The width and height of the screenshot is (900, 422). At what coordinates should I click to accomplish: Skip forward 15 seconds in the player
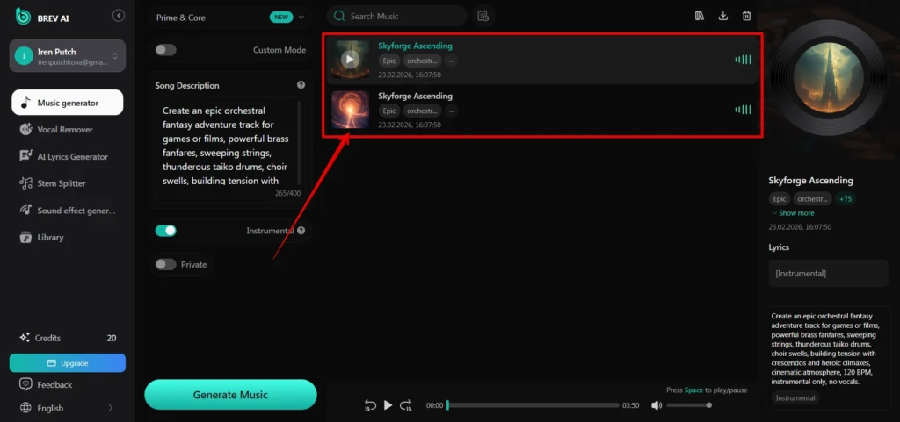(x=406, y=405)
